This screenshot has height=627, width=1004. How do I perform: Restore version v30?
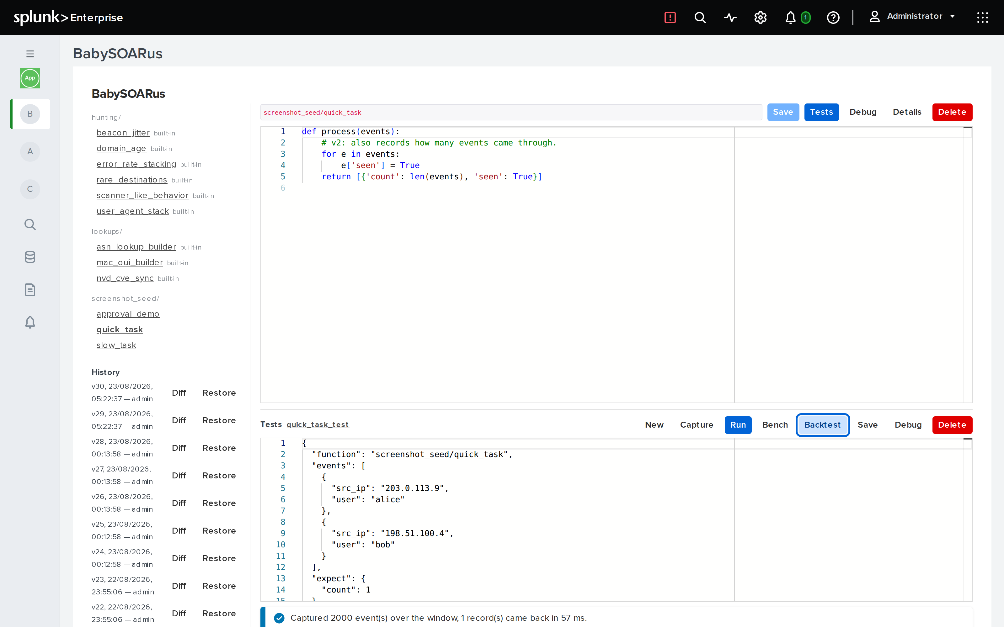click(x=219, y=393)
